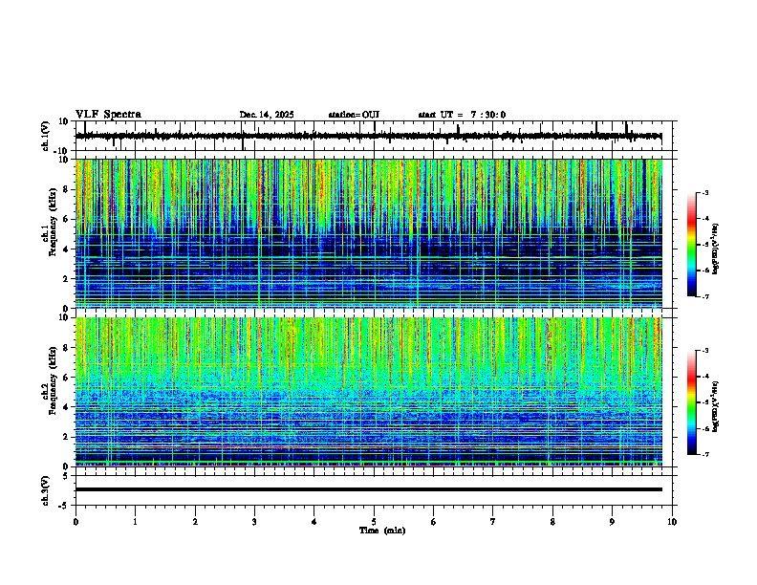Screen dimensions: 757x585
Task: Click the 'start UT = 7:30:0' text
Action: [462, 115]
